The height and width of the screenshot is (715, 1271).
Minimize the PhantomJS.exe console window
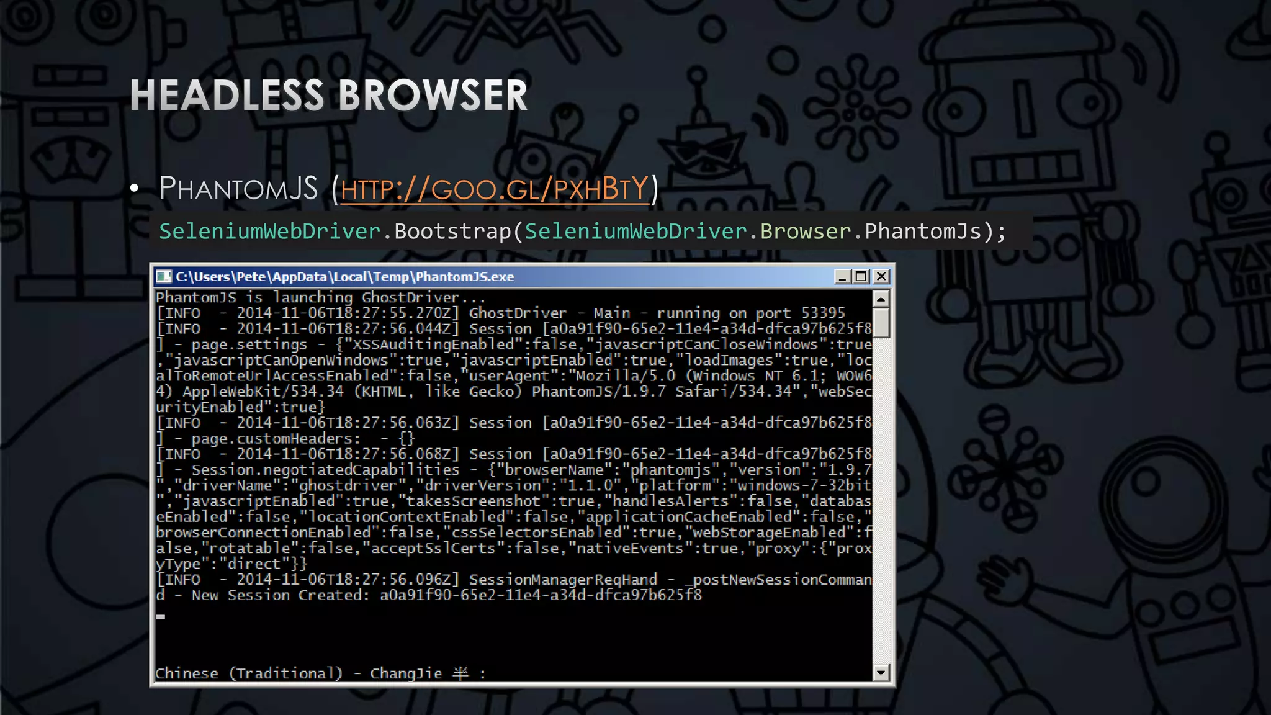click(842, 277)
